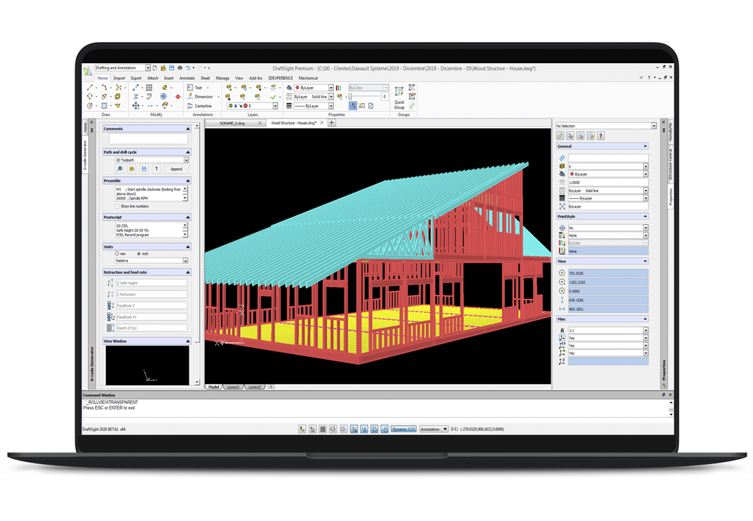Click the Print icon in quick access toolbar
The width and height of the screenshot is (753, 521).
point(180,68)
